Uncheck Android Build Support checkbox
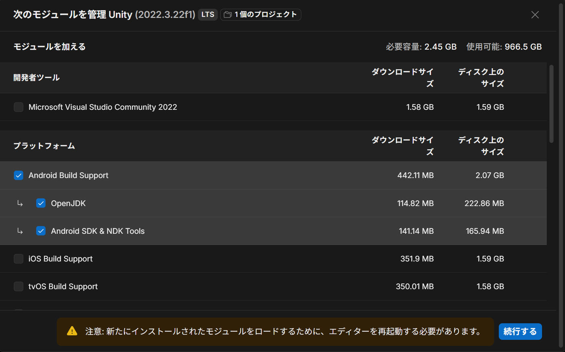 tap(19, 175)
